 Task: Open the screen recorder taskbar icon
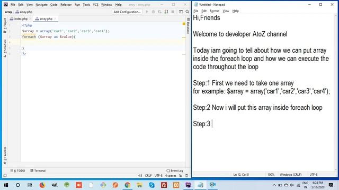pyautogui.click(x=212, y=185)
